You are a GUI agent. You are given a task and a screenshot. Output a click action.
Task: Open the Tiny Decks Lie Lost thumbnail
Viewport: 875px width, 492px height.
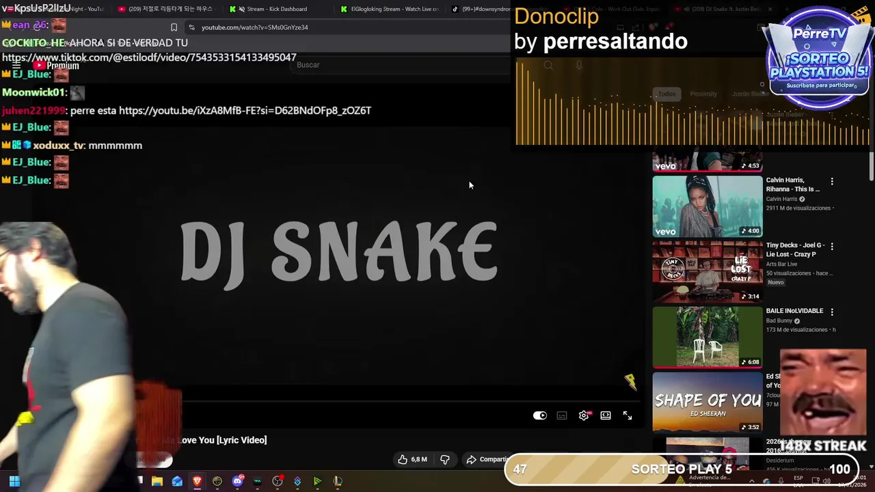(x=708, y=271)
